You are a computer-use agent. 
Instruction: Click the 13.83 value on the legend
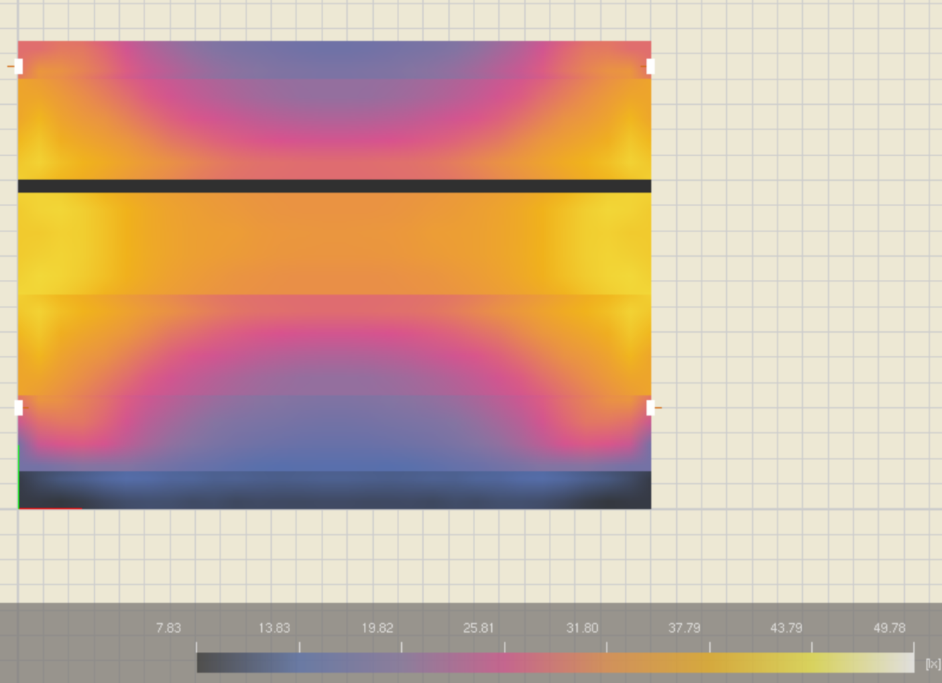tap(274, 628)
